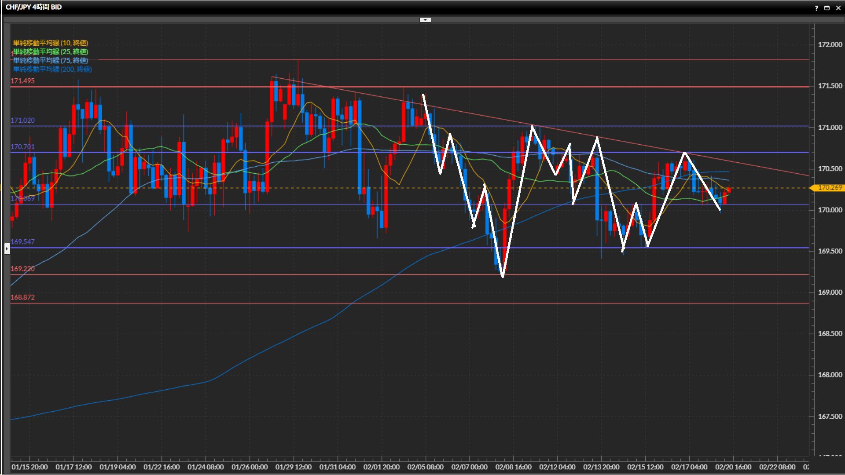Close the CHF/JPY chart window
Viewport: 845px width, 475px height.
click(838, 8)
